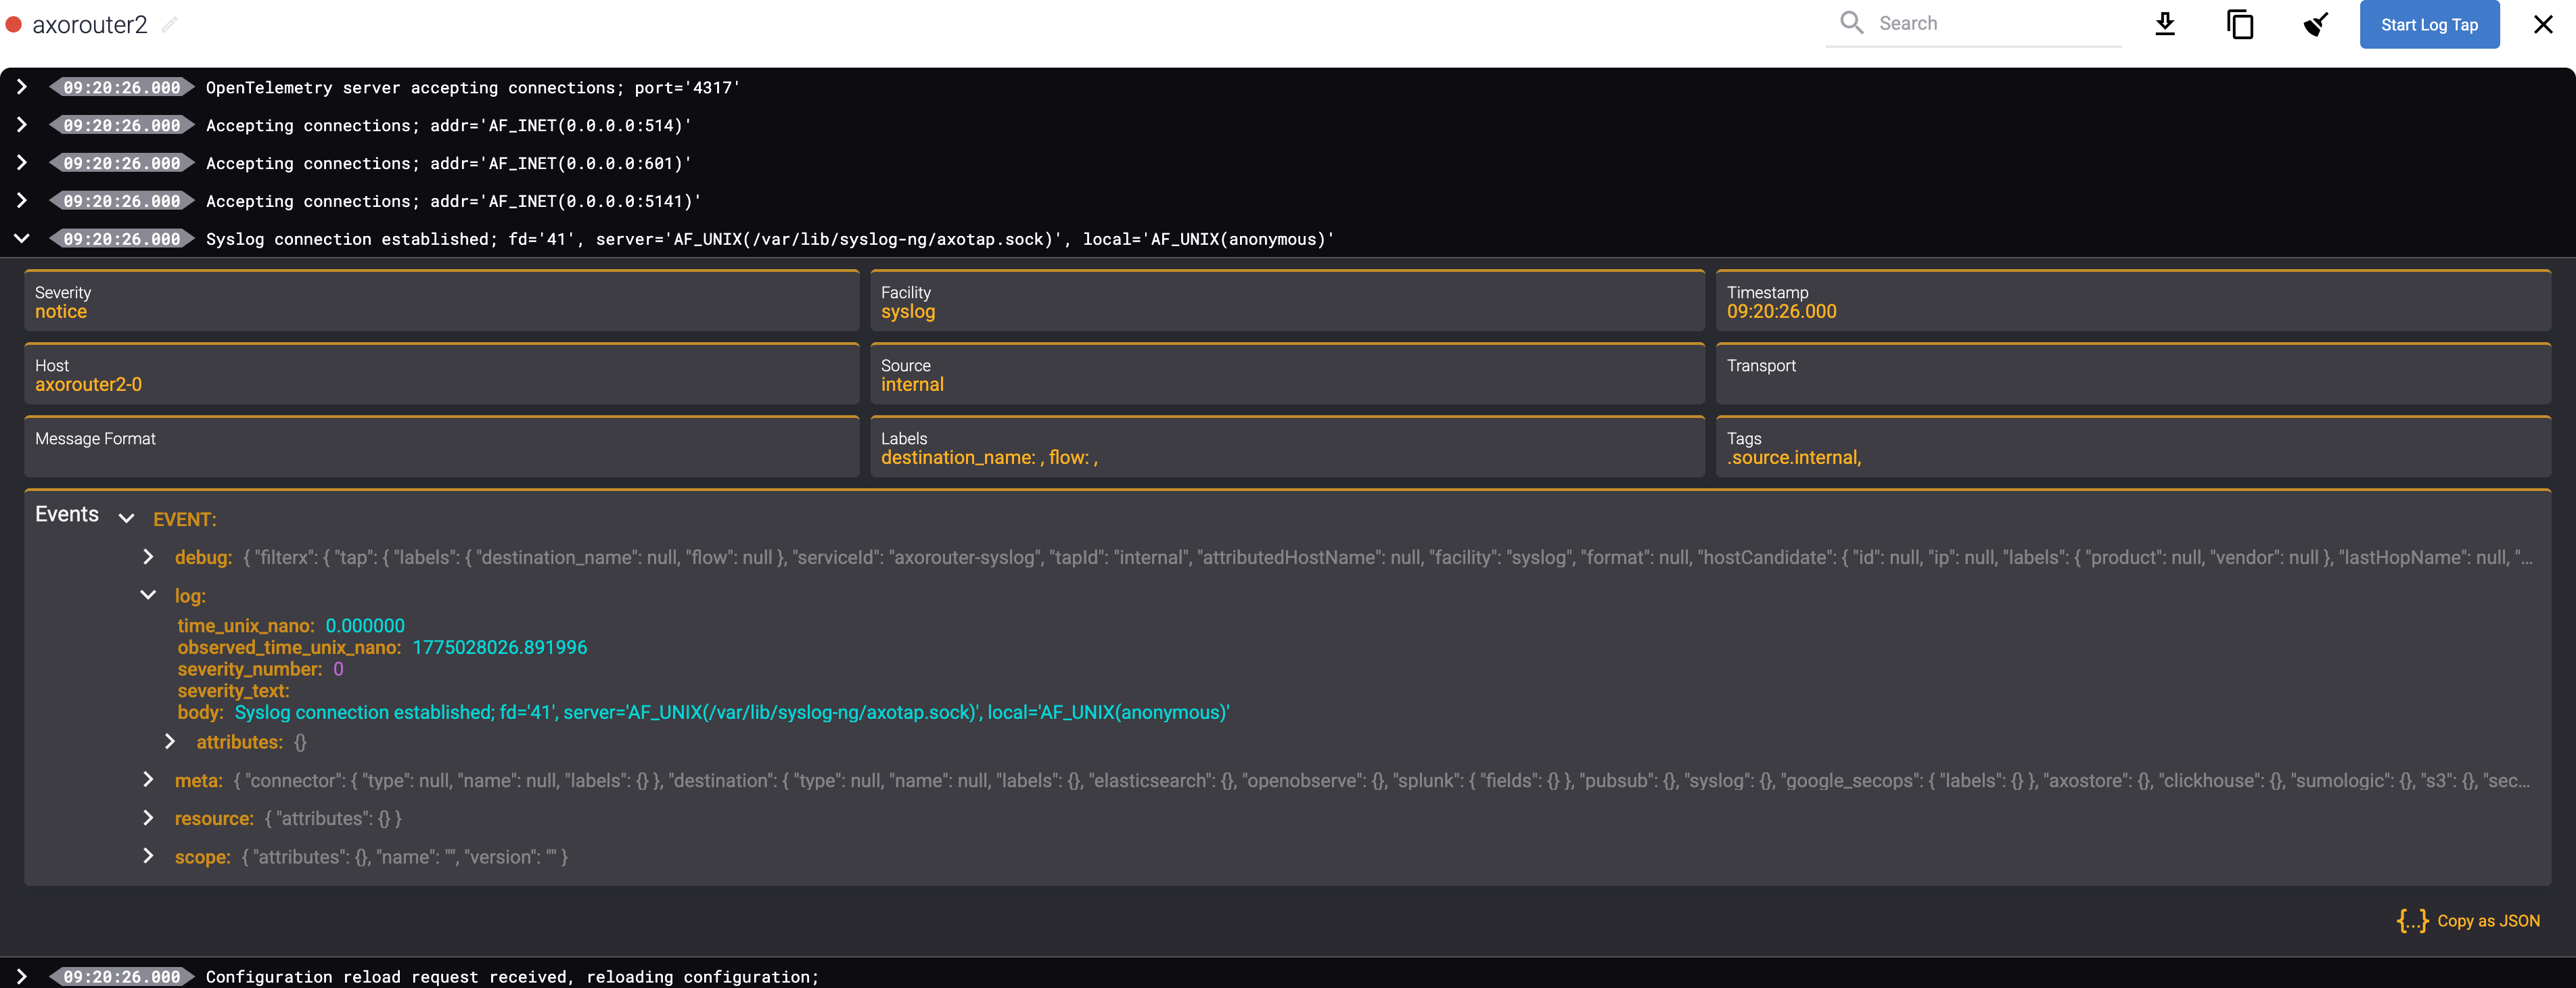The height and width of the screenshot is (988, 2576).
Task: Collapse the Events panel
Action: [126, 518]
